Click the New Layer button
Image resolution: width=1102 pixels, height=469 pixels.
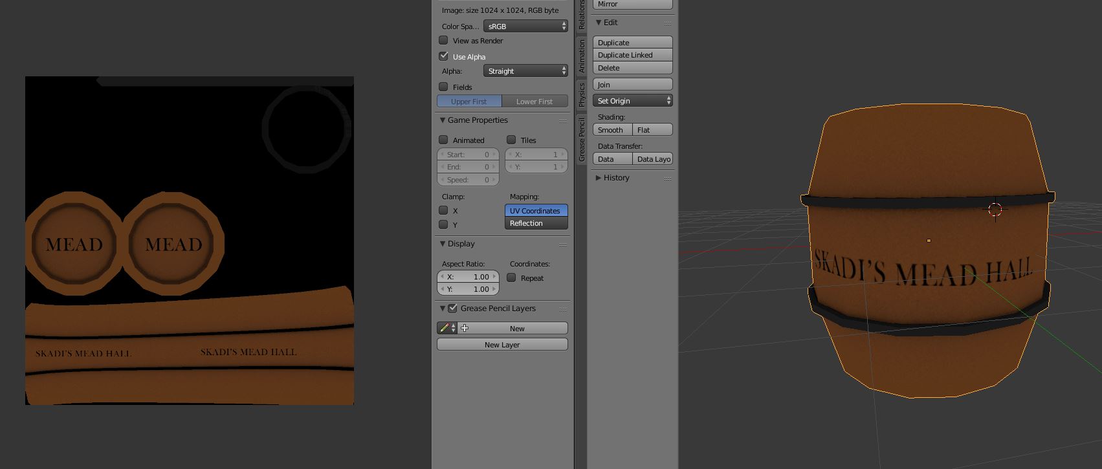pos(502,344)
